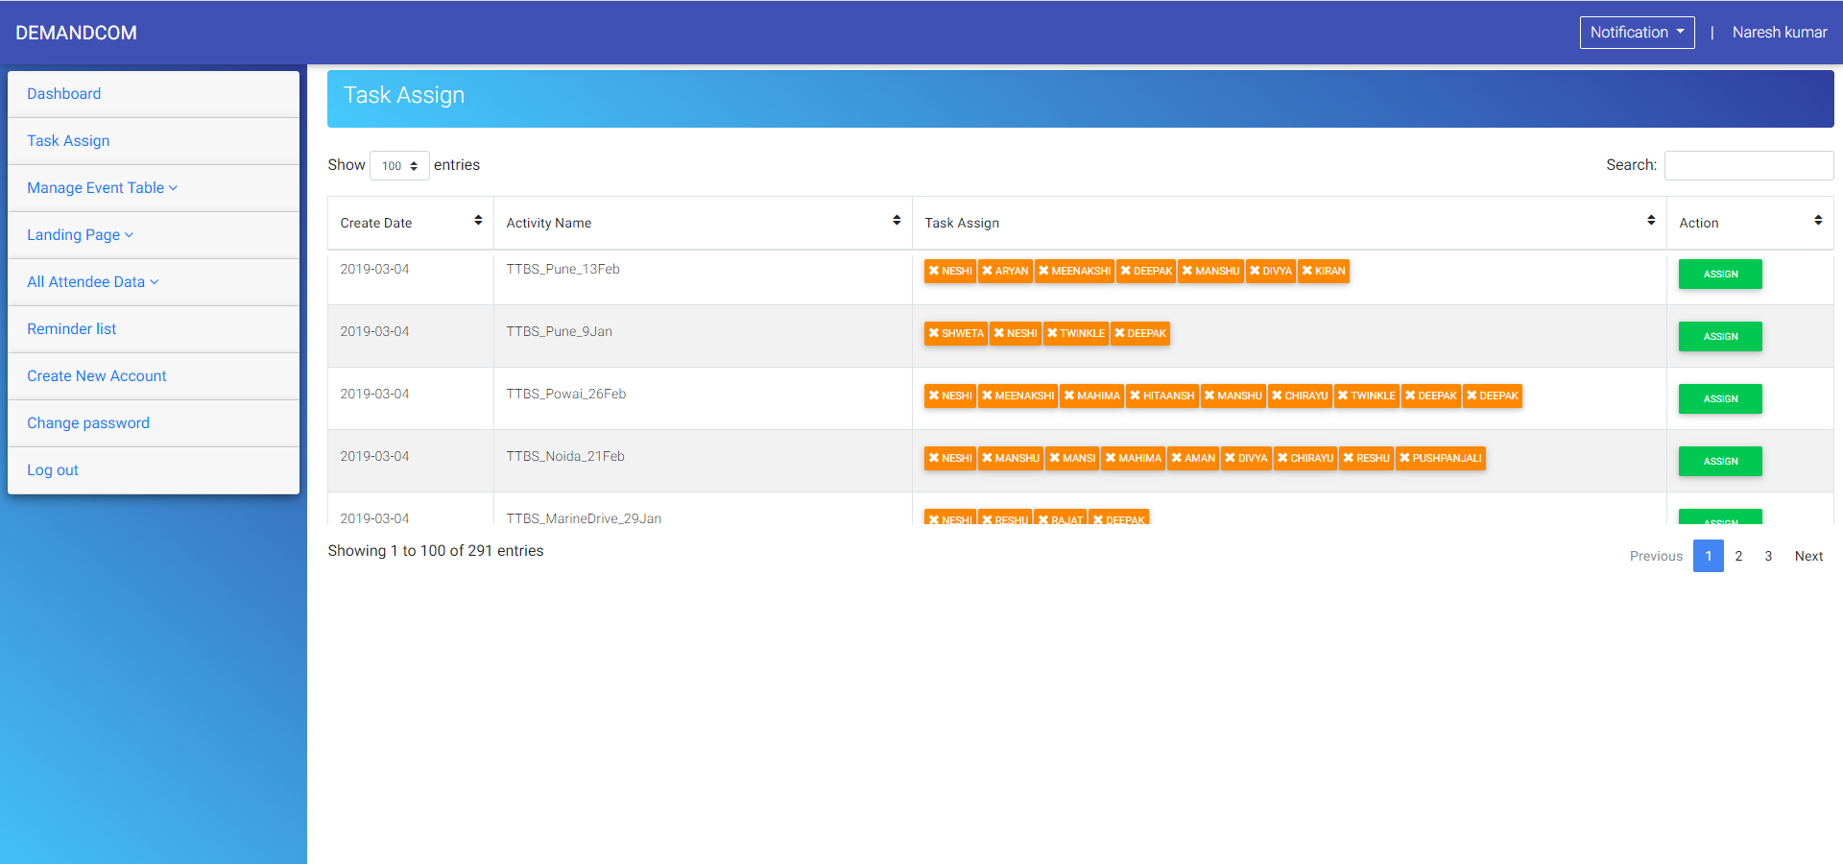
Task: Go to Reminder list in sidebar
Action: pos(71,329)
